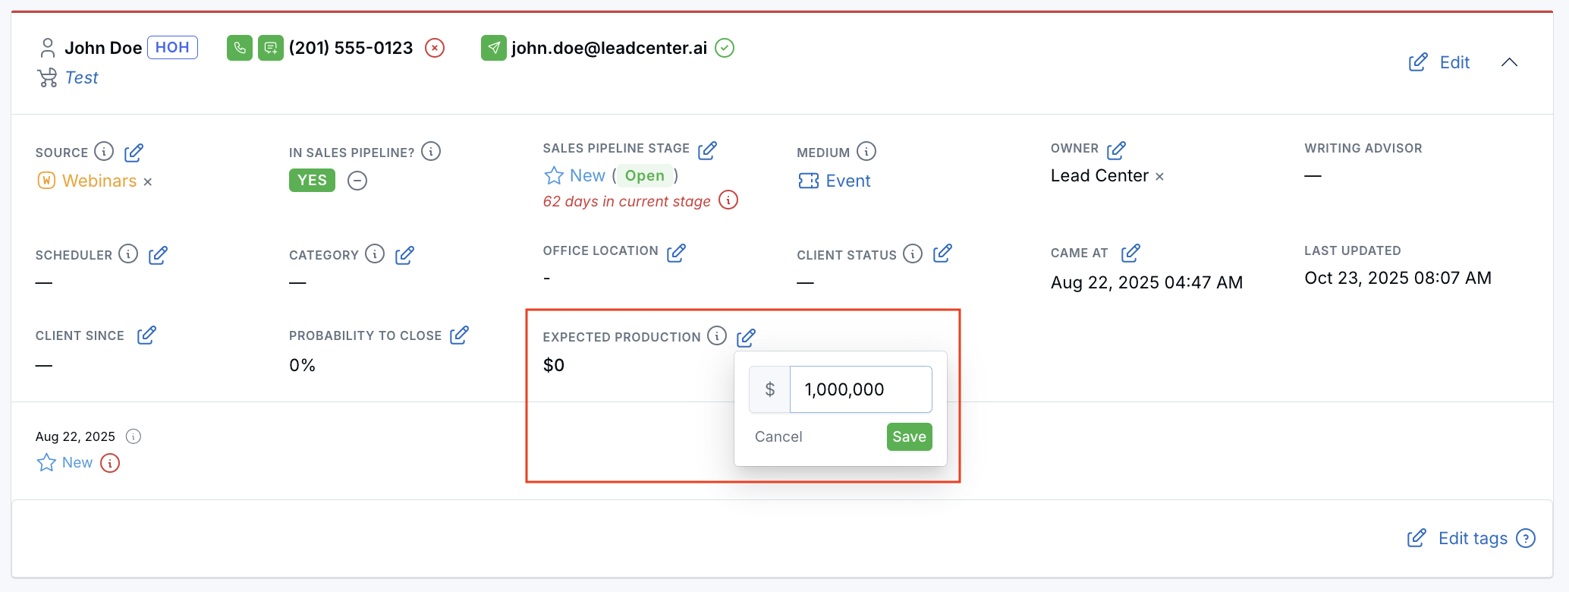Click the Expected Production info icon

[717, 336]
